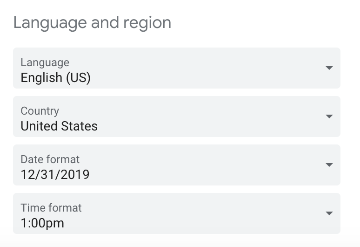Click the "Date format" field label
Image resolution: width=360 pixels, height=247 pixels.
pyautogui.click(x=50, y=159)
